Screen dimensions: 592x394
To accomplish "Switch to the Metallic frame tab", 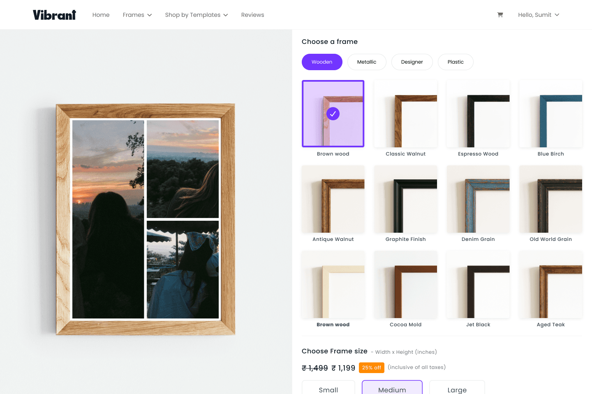I will click(367, 62).
